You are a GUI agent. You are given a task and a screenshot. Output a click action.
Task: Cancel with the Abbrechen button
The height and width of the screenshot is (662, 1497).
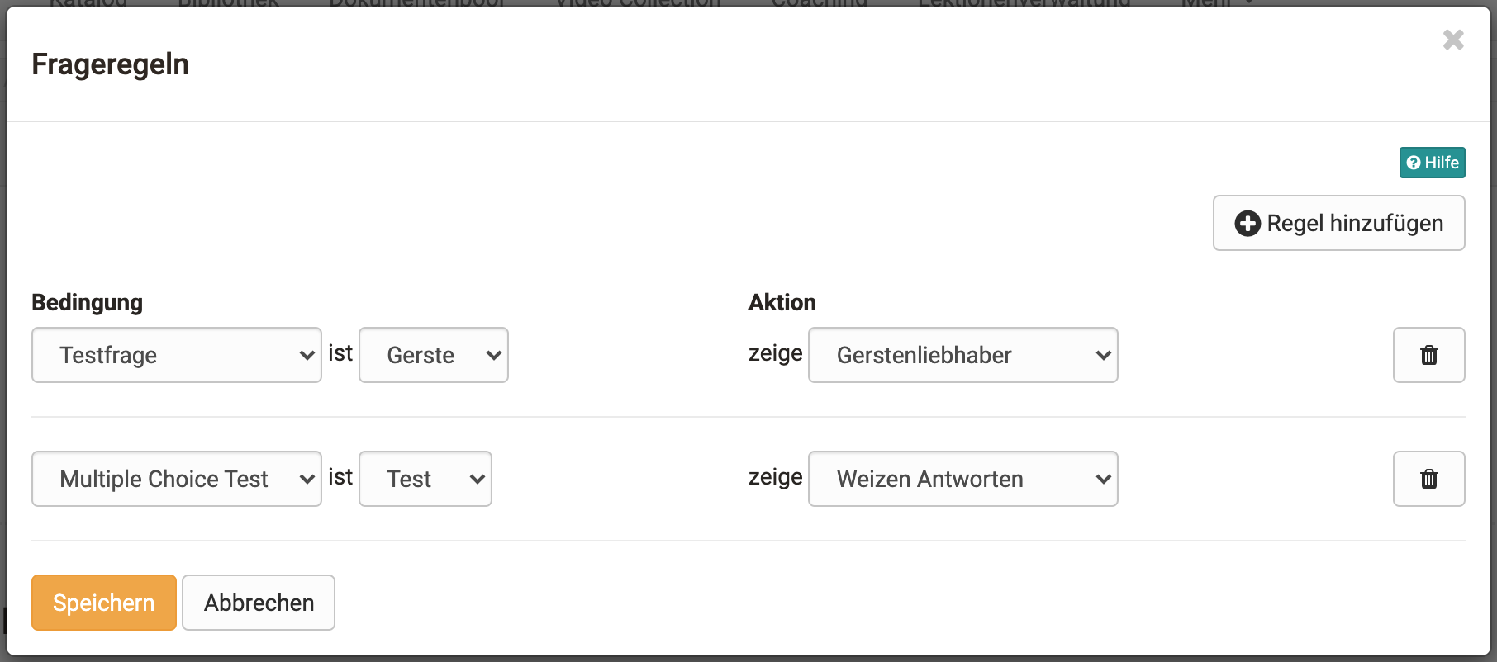(259, 603)
